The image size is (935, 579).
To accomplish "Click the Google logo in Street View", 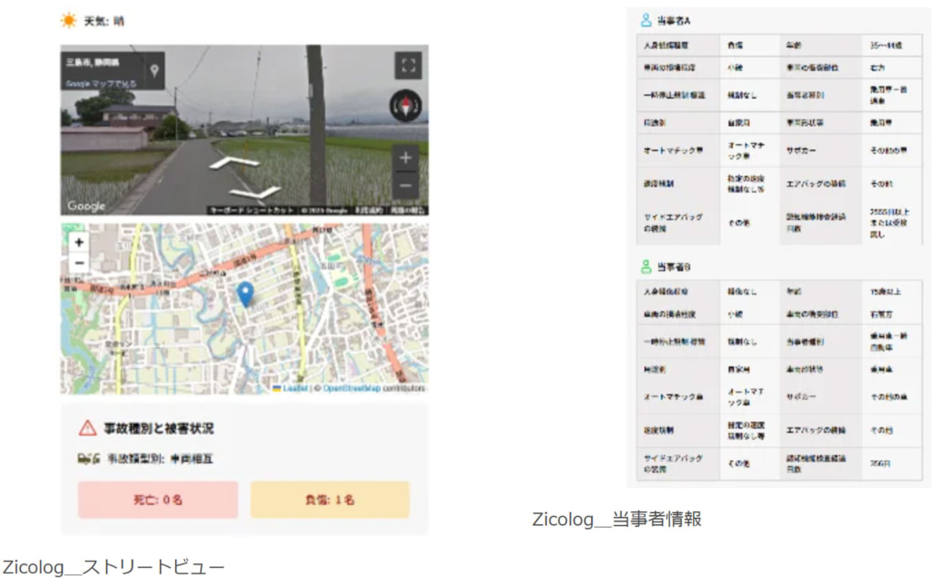I will (86, 206).
